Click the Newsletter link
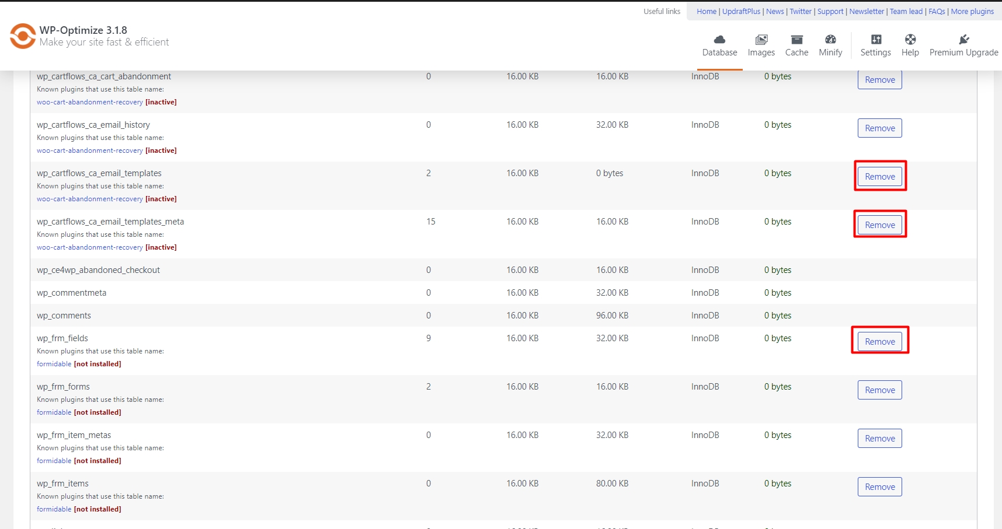Viewport: 1002px width, 529px height. 867,11
